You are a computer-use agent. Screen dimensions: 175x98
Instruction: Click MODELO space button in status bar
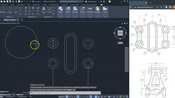point(62,97)
